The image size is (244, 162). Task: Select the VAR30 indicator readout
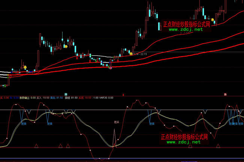102,97
